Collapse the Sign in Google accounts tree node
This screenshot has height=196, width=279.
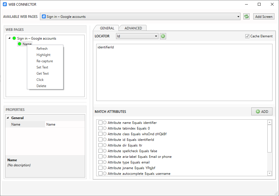click(9, 38)
